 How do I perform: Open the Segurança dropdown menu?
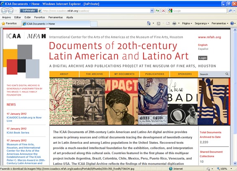pos(202,23)
